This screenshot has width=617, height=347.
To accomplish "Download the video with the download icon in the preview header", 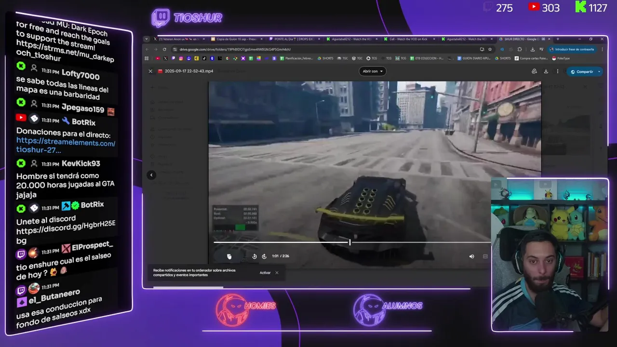I will [546, 71].
